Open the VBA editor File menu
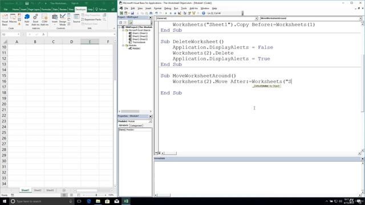This screenshot has width=365, height=205. tap(126, 9)
